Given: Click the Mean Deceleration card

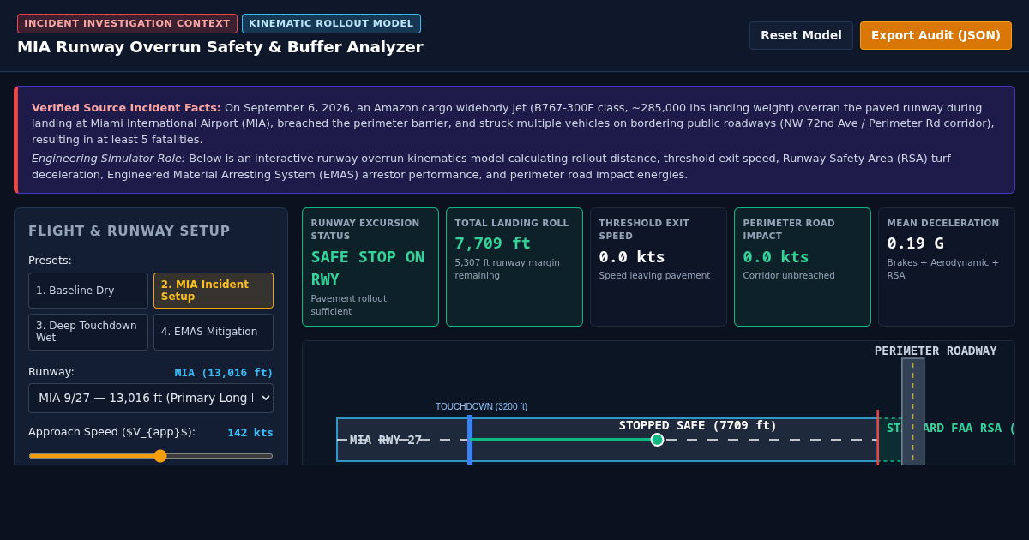Looking at the screenshot, I should (x=947, y=267).
